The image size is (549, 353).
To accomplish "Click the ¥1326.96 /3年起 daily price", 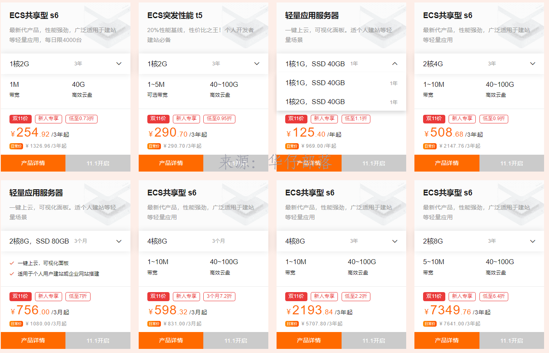I will pos(46,146).
